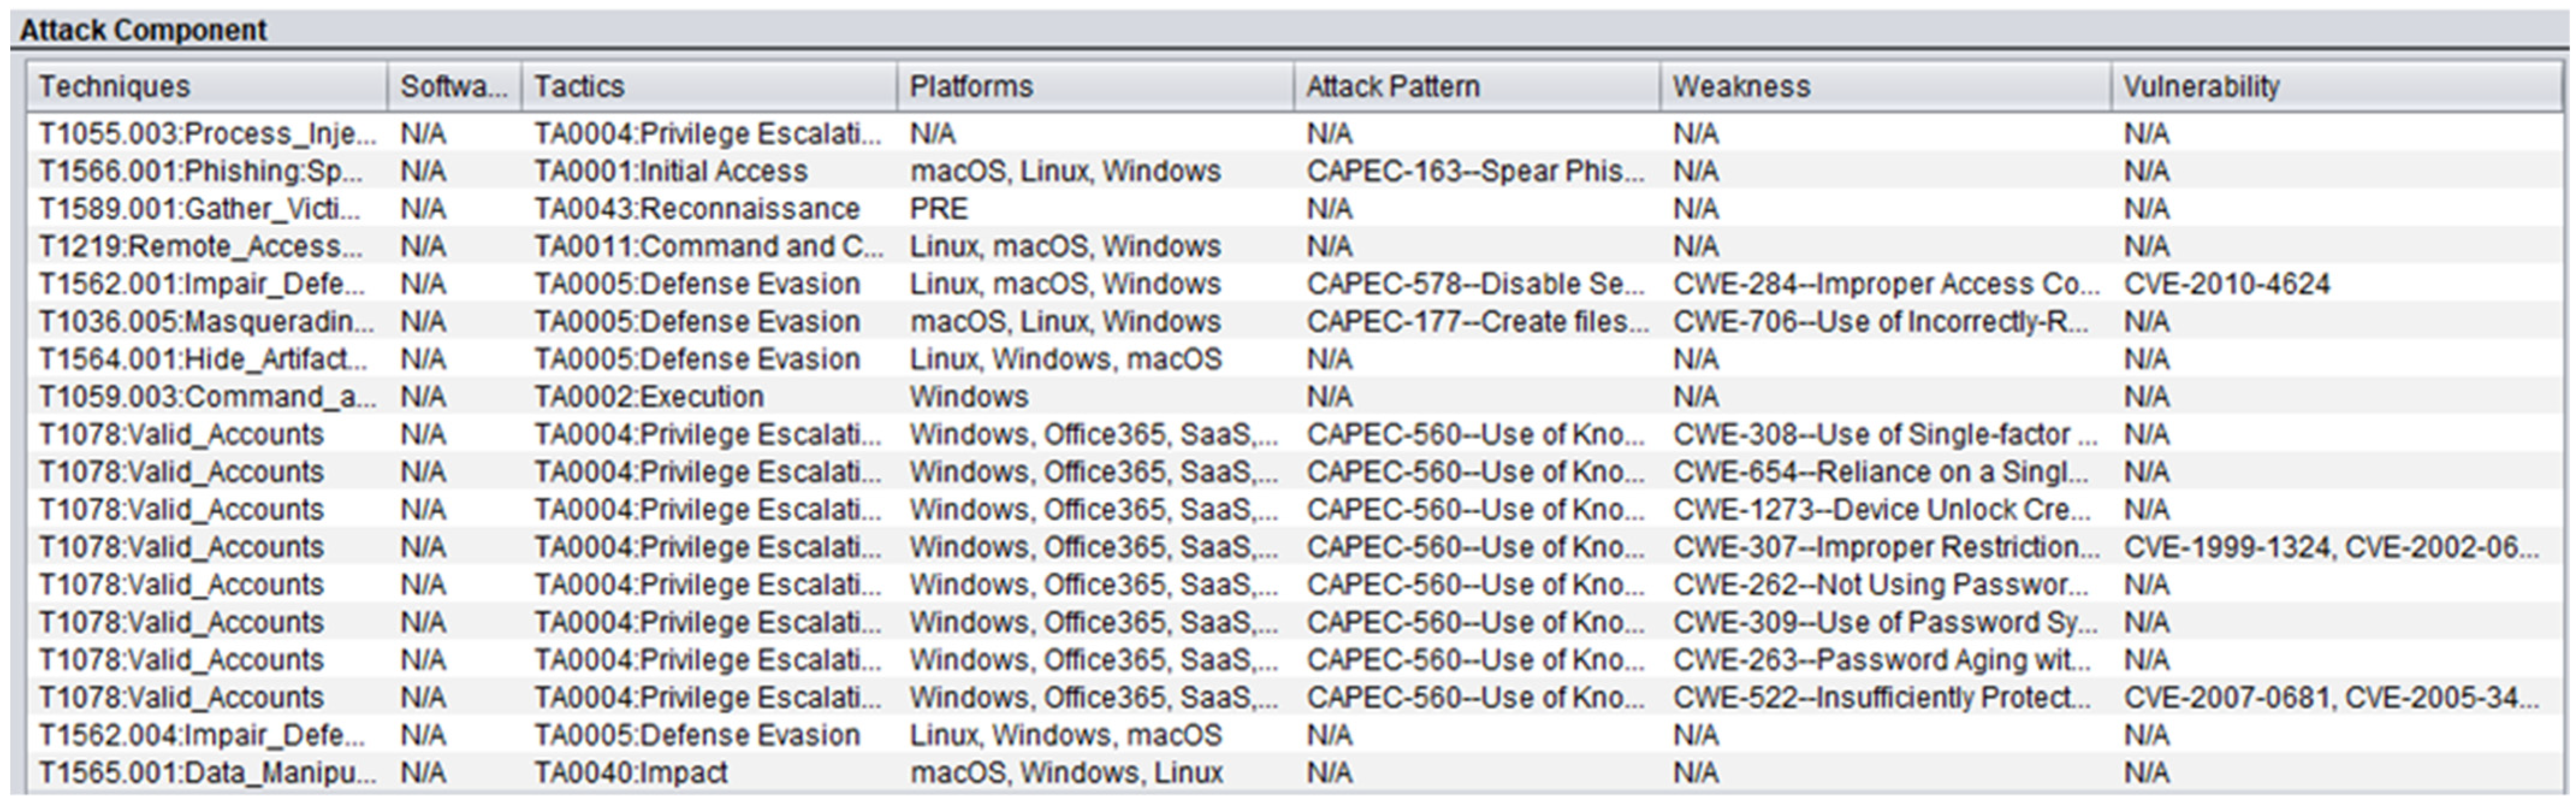Click the TA0002:Execution tactic cell
Screen dimensions: 2576x808
pyautogui.click(x=648, y=398)
